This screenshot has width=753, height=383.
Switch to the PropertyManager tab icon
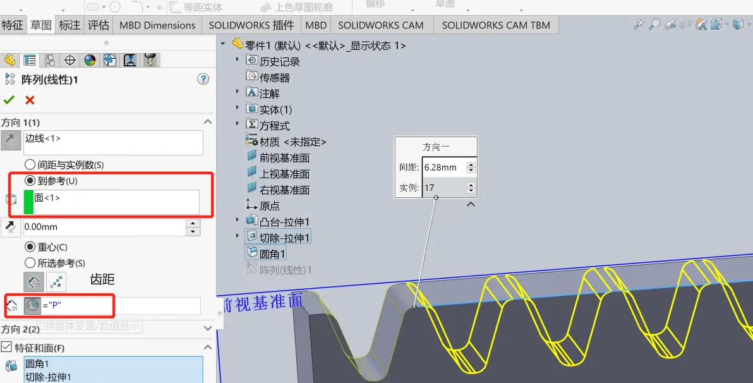point(30,60)
